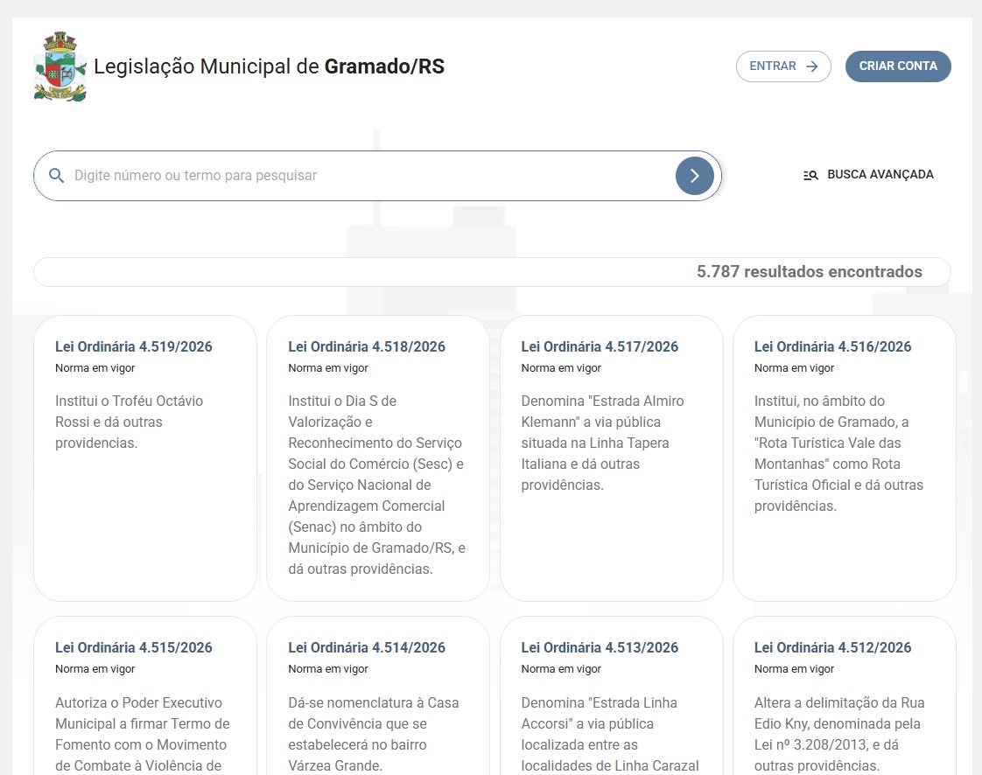Open Lei Ordinária 4.513/2026 title link

coord(600,648)
